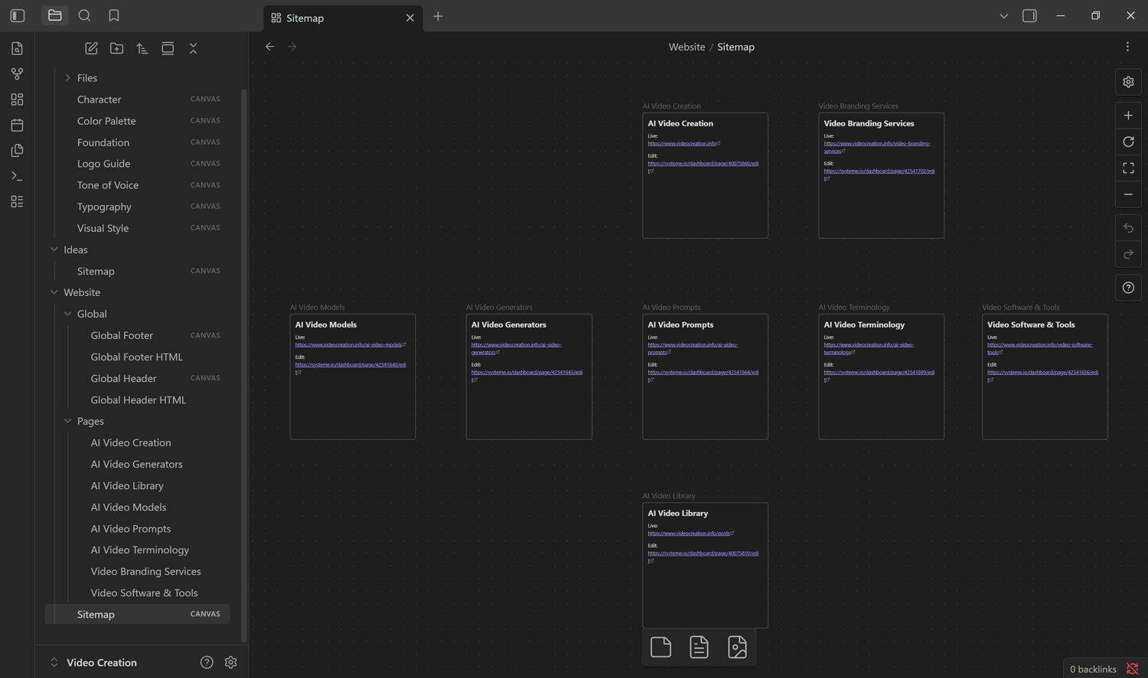Collapse all folders in file explorer
The image size is (1148, 678).
click(193, 48)
